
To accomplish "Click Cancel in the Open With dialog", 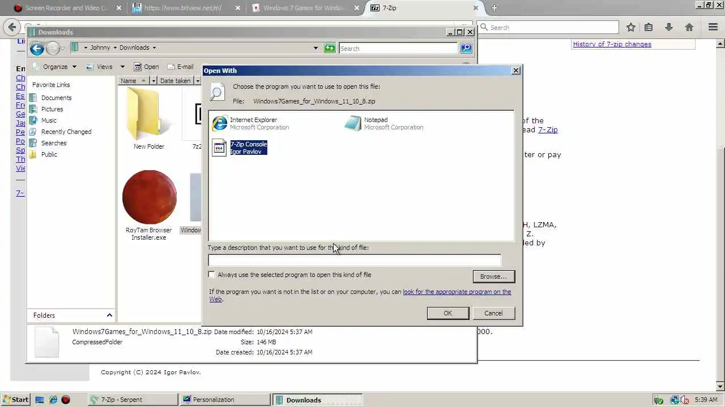I will [493, 313].
